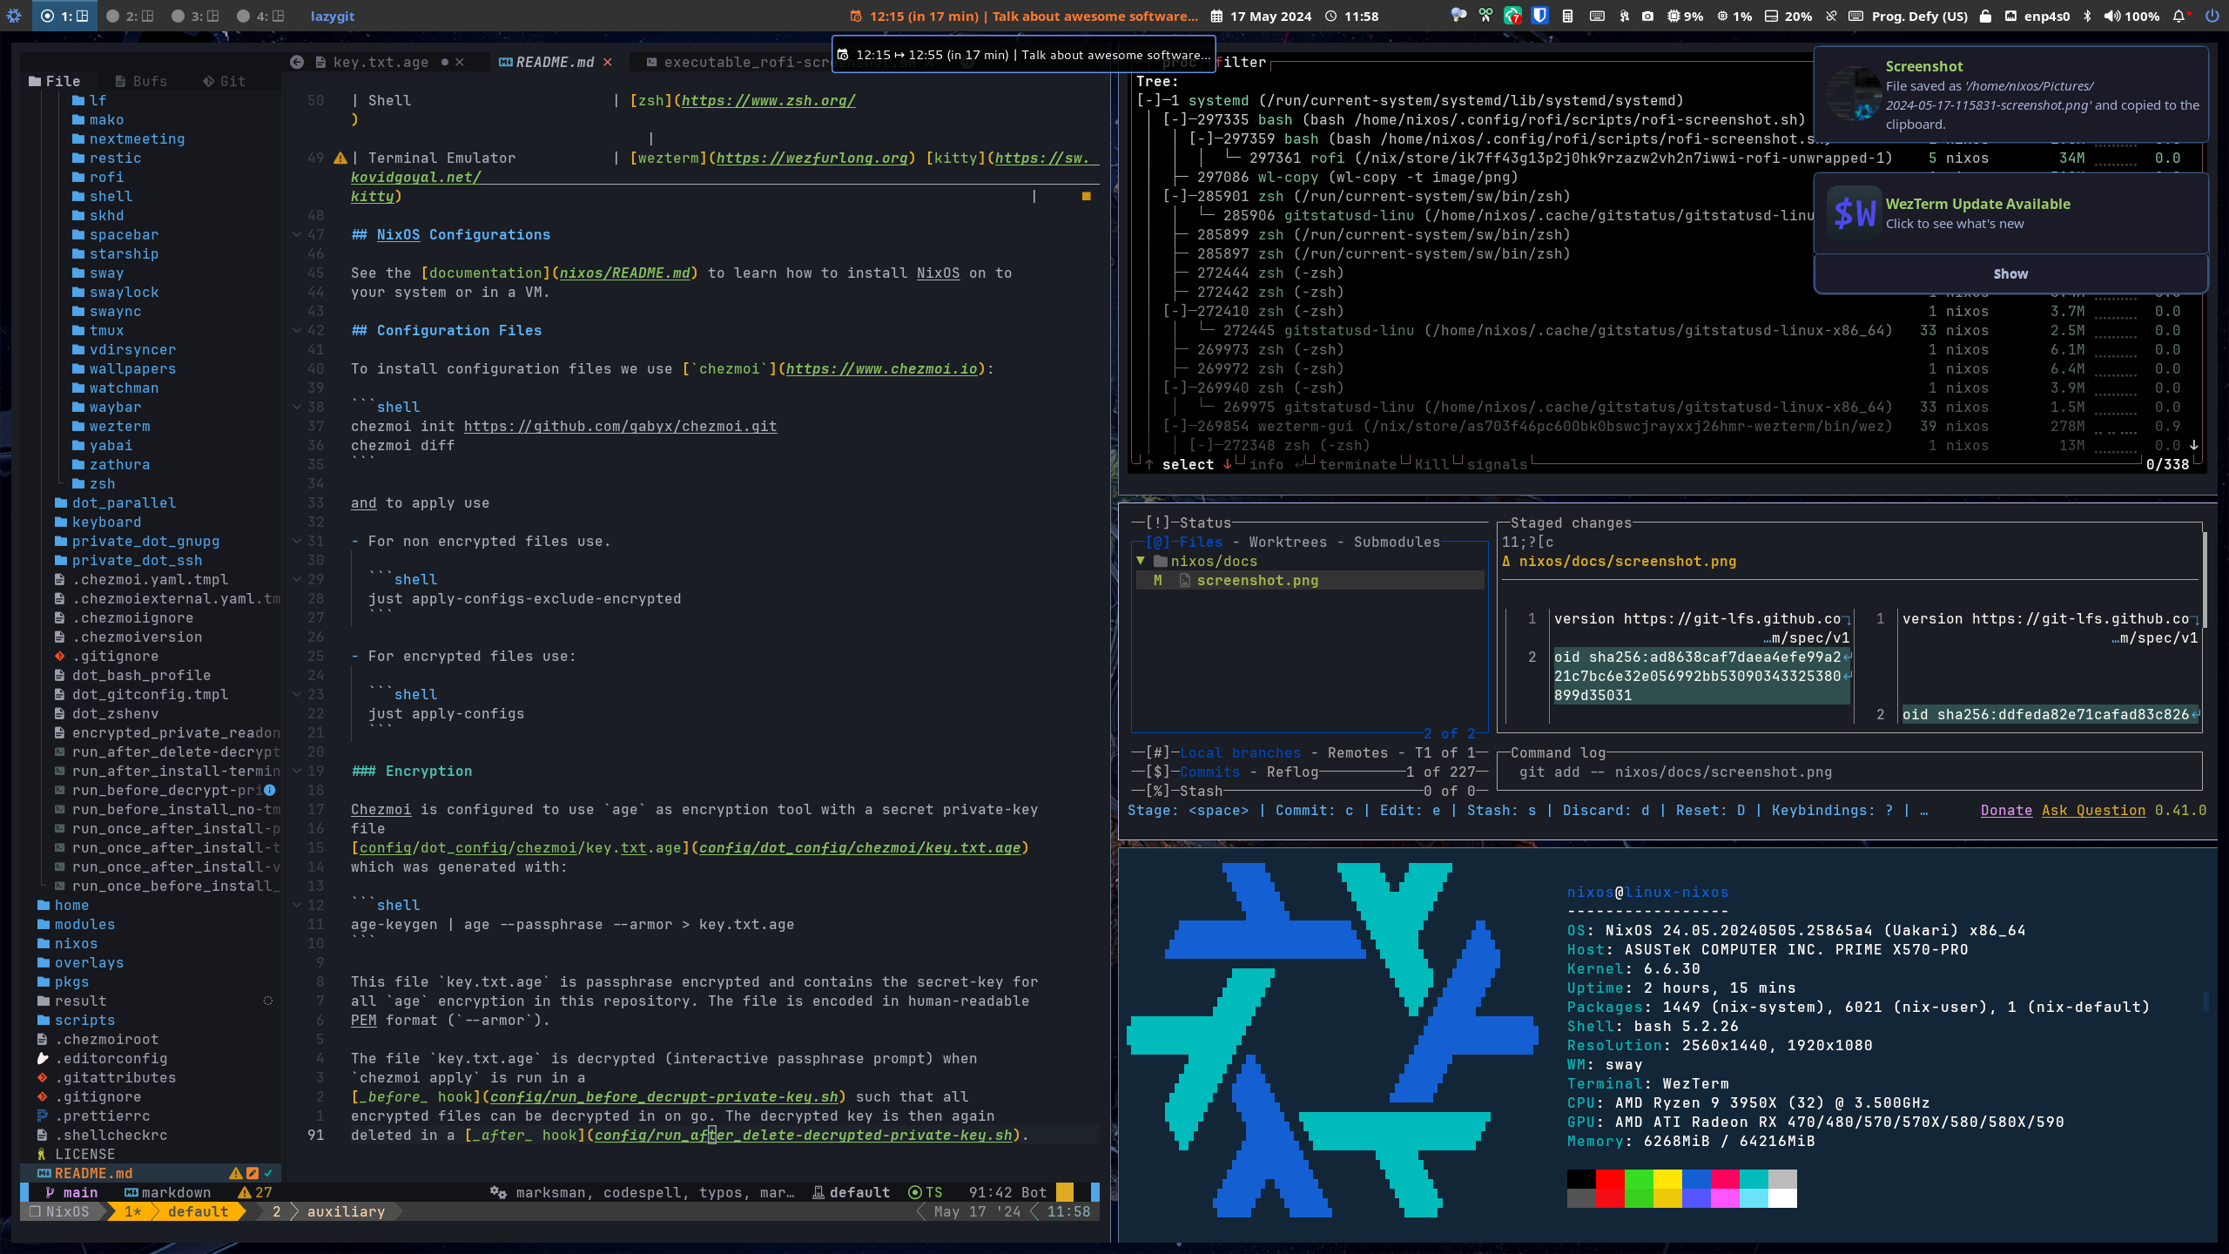Open the Bitwarden shield tray icon
This screenshot has height=1254, width=2229.
pyautogui.click(x=1539, y=16)
